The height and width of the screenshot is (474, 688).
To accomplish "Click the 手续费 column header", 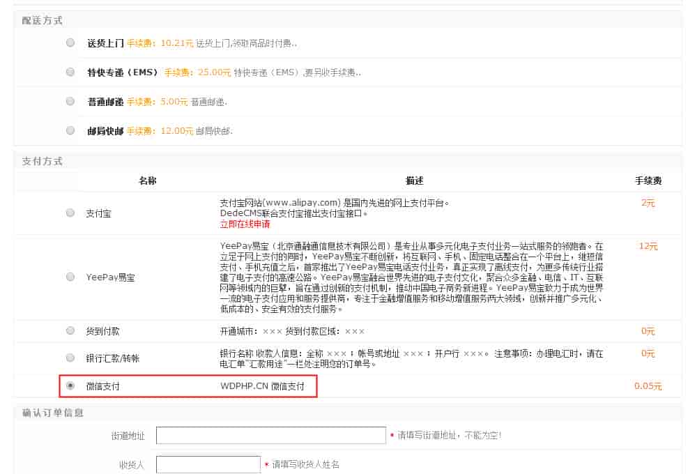I will click(648, 181).
